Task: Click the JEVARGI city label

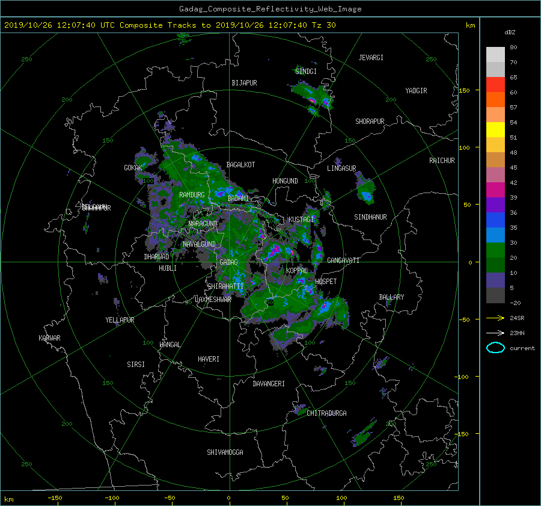Action: click(371, 58)
